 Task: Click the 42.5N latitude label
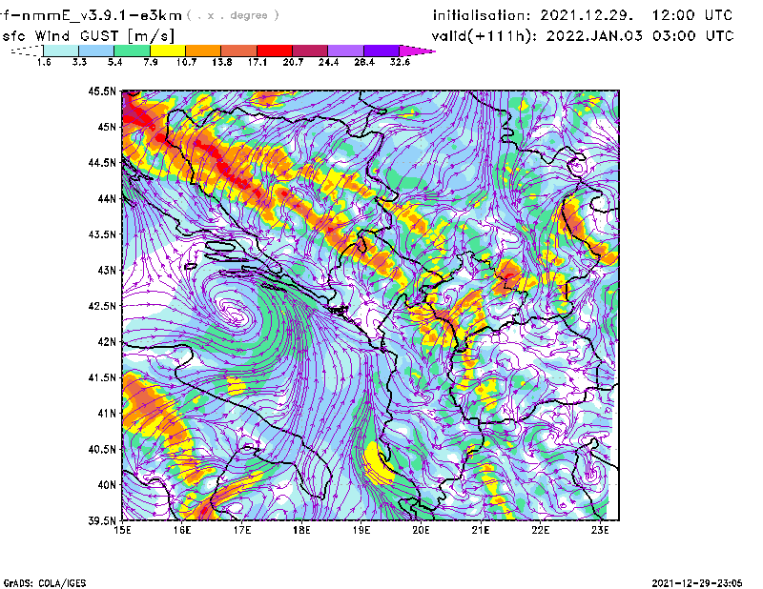pos(102,306)
